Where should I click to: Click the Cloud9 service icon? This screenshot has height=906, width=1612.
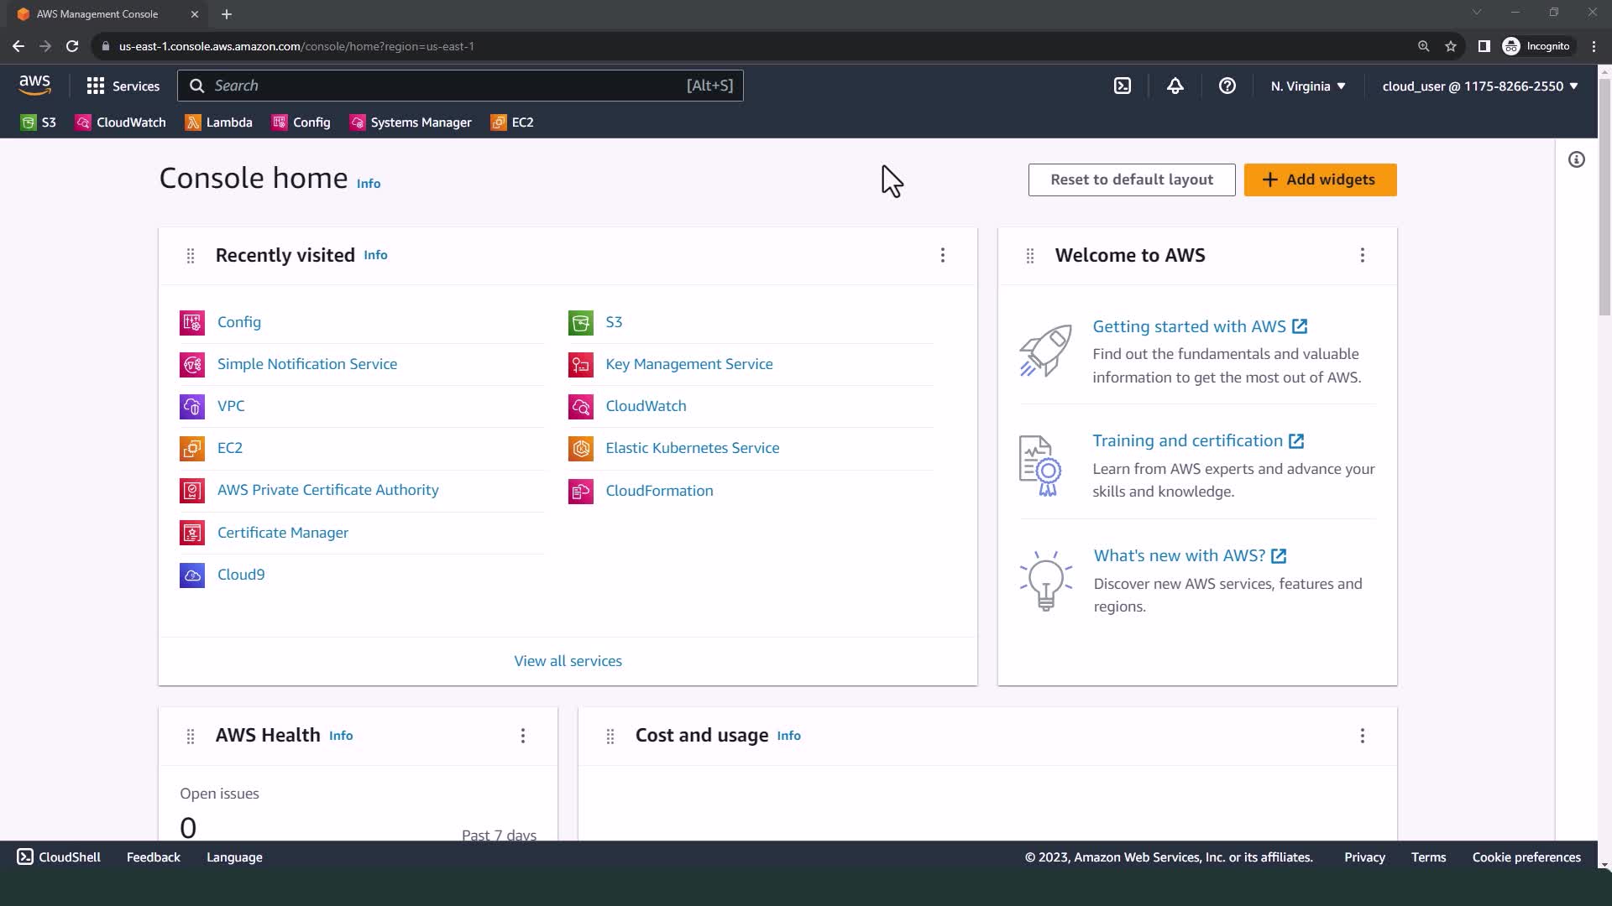(x=192, y=575)
